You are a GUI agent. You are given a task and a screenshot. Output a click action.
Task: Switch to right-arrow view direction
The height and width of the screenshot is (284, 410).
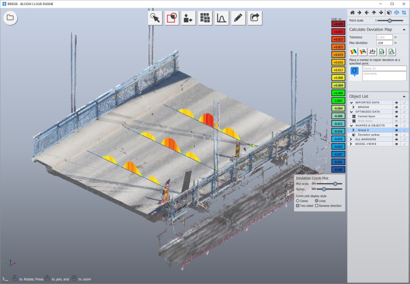[x=360, y=12]
